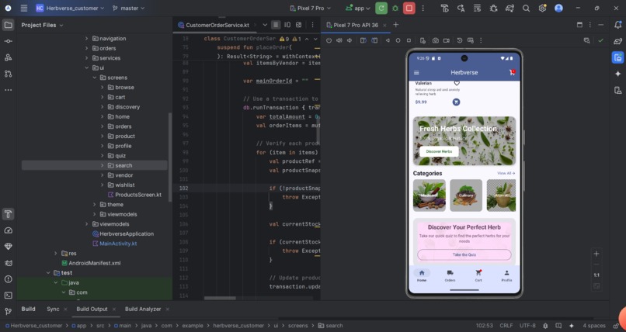Start screen recording in emulator toolbar
626x332 pixels.
coord(447,40)
